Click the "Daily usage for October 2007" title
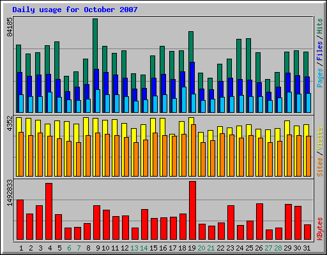The image size is (327, 255). point(75,10)
